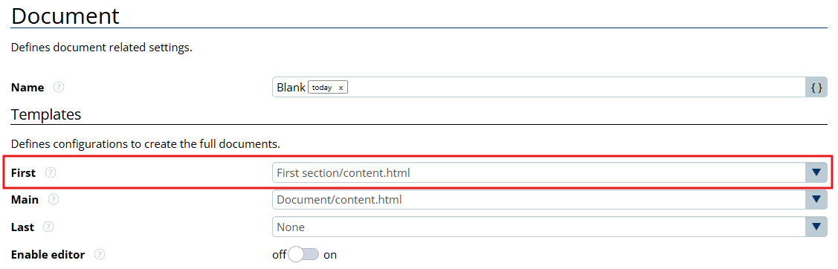
Task: Click help icon next to Enable editor
Action: pyautogui.click(x=100, y=255)
